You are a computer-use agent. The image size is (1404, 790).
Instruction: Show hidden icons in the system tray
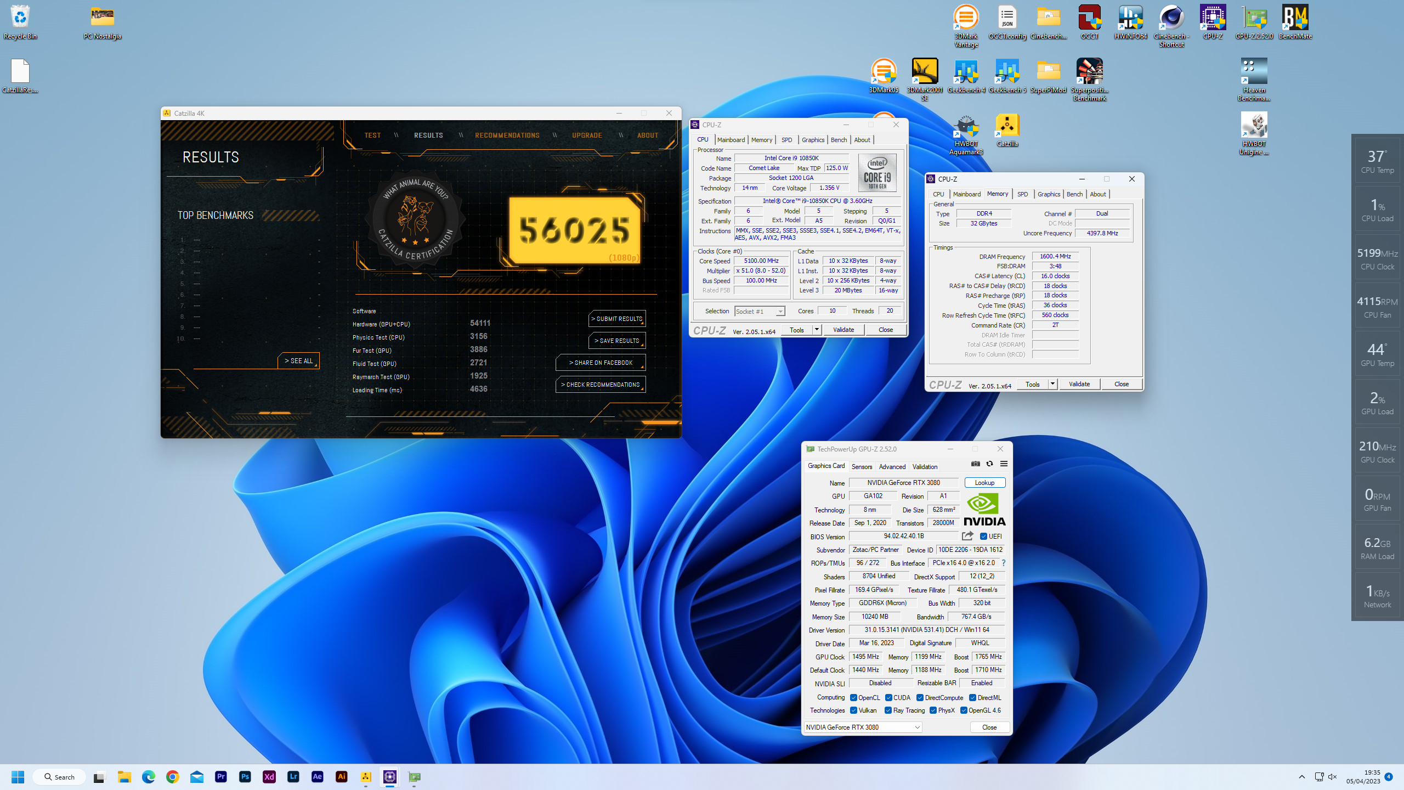point(1301,777)
